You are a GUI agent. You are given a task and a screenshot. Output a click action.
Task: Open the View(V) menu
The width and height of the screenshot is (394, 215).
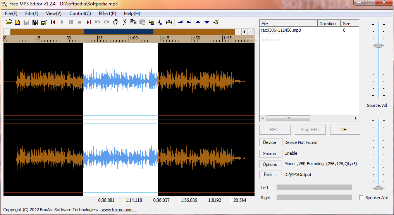54,14
